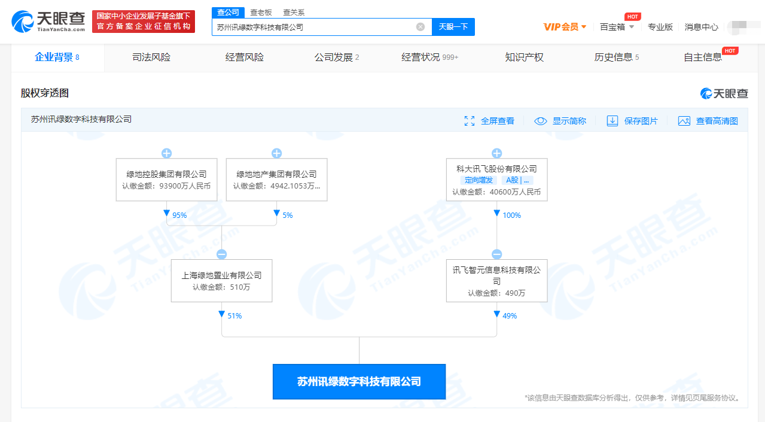Click the eye icon for showing short names
Image resolution: width=765 pixels, height=422 pixels.
[x=541, y=121]
